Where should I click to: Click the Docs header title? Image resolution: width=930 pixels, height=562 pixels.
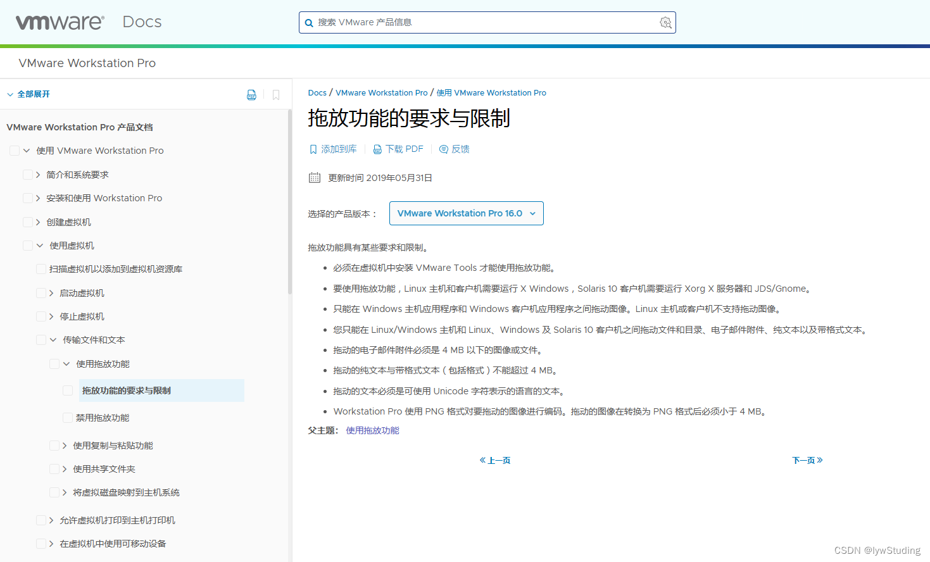(x=142, y=22)
